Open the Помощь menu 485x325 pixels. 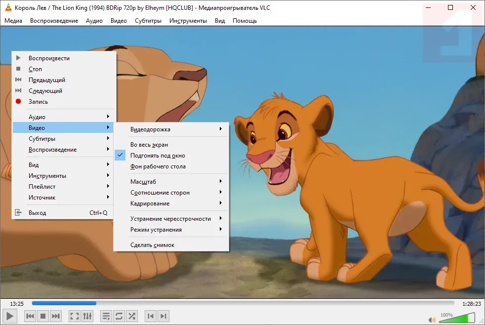[244, 21]
